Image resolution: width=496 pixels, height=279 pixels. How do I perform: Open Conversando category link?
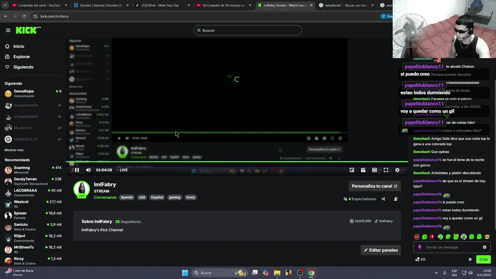point(105,197)
